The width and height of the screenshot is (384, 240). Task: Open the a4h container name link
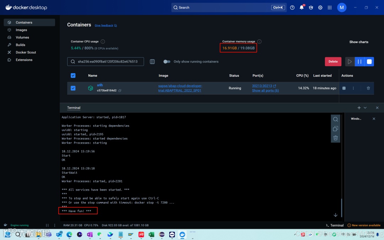[100, 85]
